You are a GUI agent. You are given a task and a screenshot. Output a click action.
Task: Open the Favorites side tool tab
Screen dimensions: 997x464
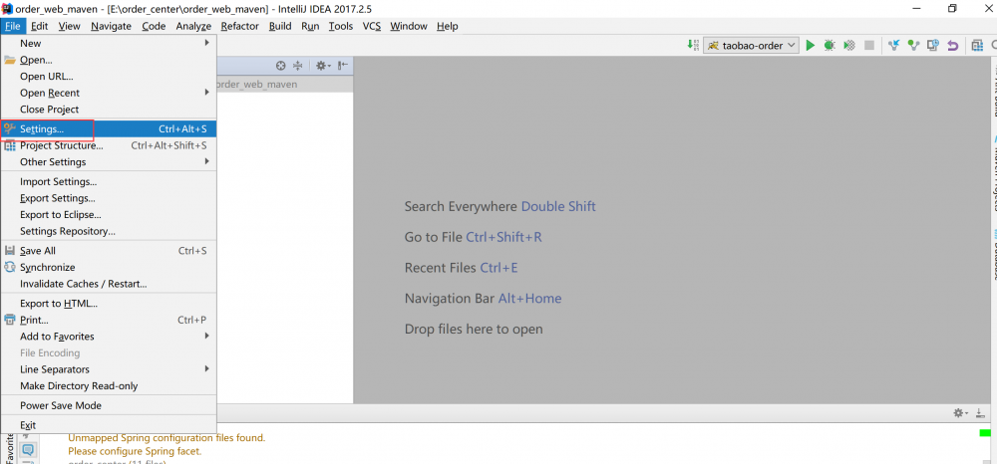pos(9,449)
